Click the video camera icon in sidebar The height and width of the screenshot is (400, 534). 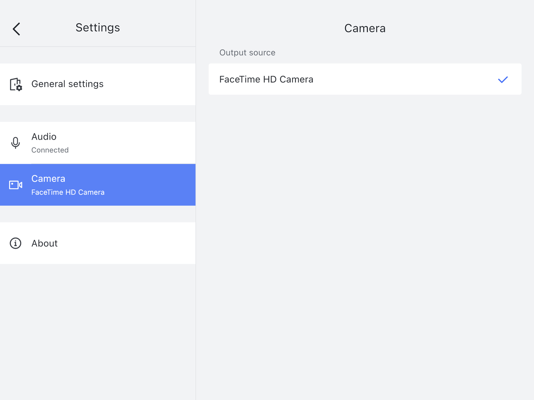(16, 185)
